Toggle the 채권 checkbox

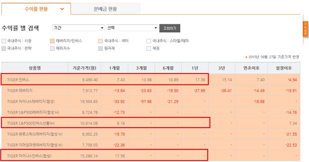pyautogui.click(x=149, y=49)
